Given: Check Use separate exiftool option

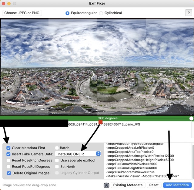Looking at the screenshot, I should (x=57, y=161).
